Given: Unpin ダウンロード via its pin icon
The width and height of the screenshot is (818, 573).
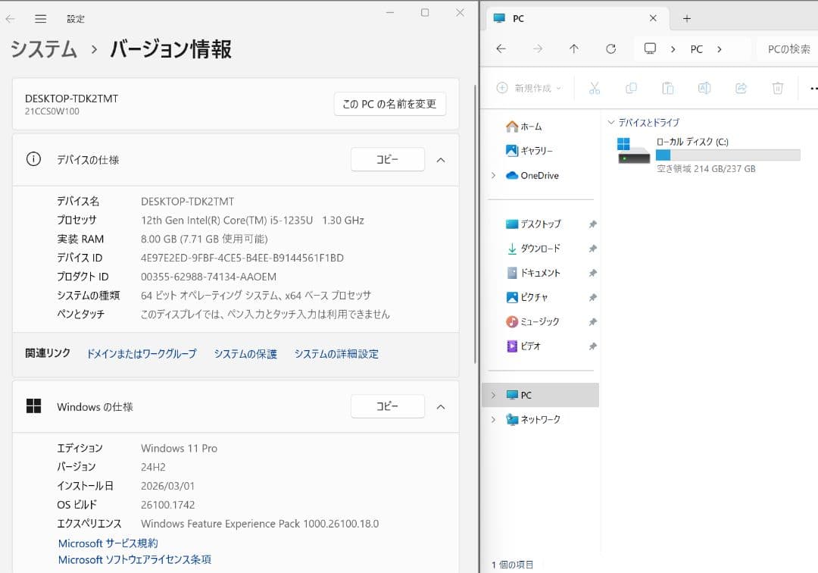Looking at the screenshot, I should pyautogui.click(x=592, y=249).
